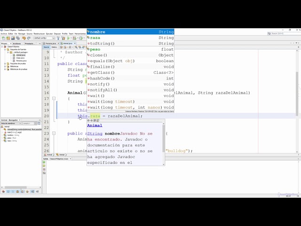Click the Profile Project toolbar icon
This screenshot has width=301, height=226.
point(81,38)
